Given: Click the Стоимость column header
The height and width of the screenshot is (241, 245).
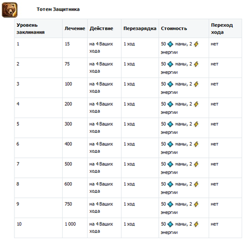Looking at the screenshot, I should 174,28.
